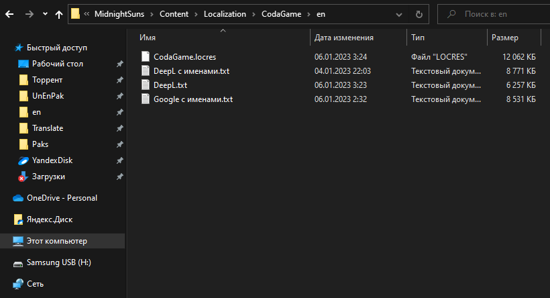The image size is (550, 298).
Task: Click pin icon next to Торрент
Action: [x=119, y=80]
